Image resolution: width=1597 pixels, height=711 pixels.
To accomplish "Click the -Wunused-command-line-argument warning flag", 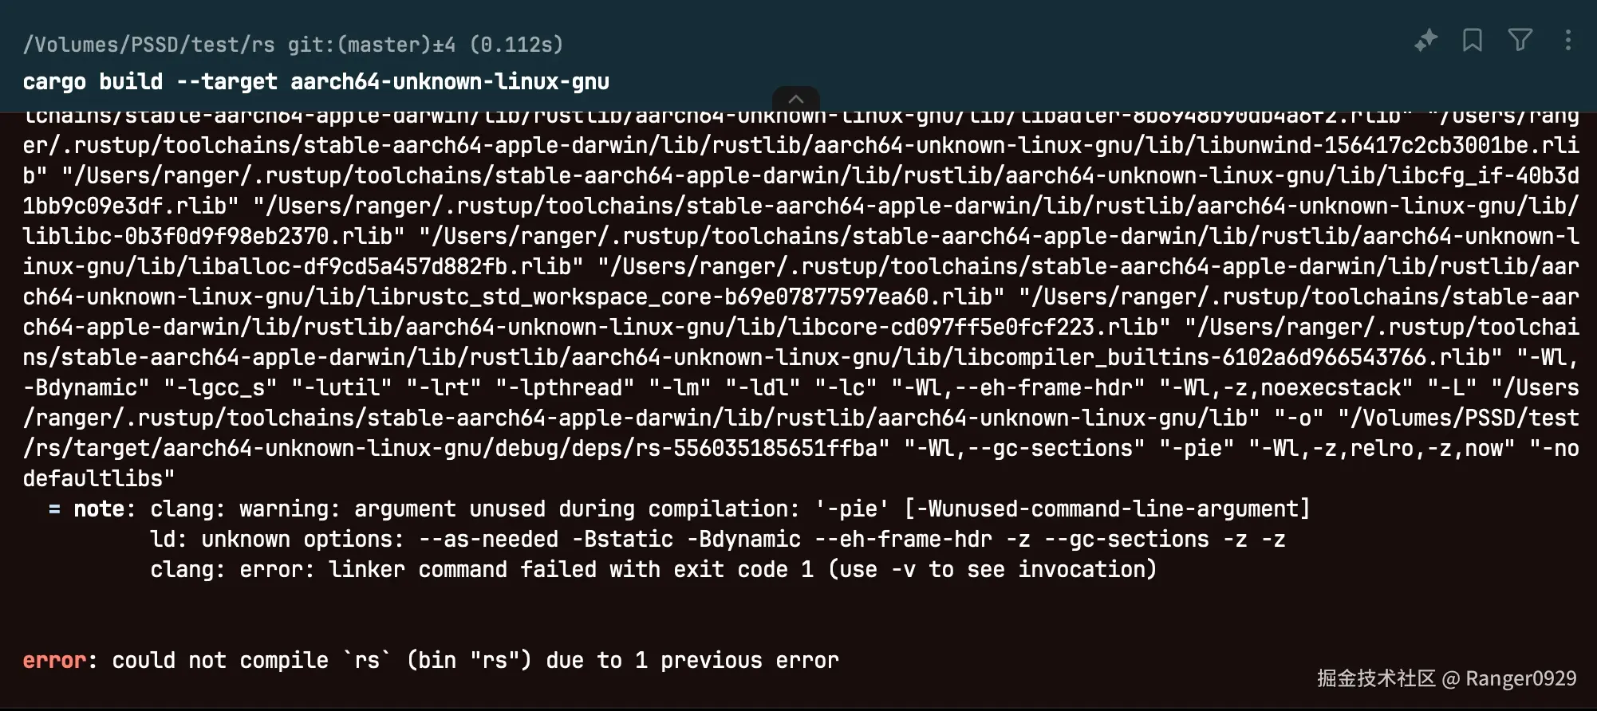I will (x=1107, y=509).
